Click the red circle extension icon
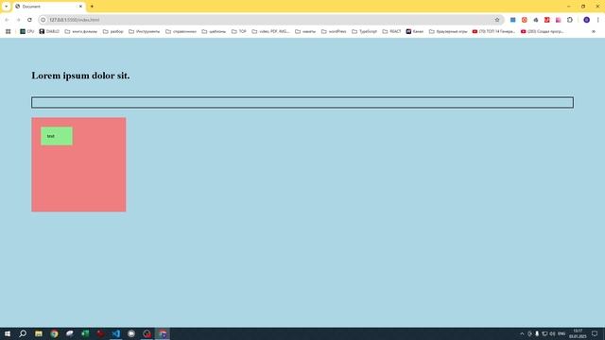Viewport: 605px width, 340px height. 524,20
